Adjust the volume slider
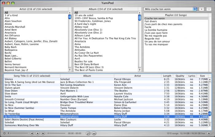This screenshot has height=137, width=215. click(x=18, y=133)
